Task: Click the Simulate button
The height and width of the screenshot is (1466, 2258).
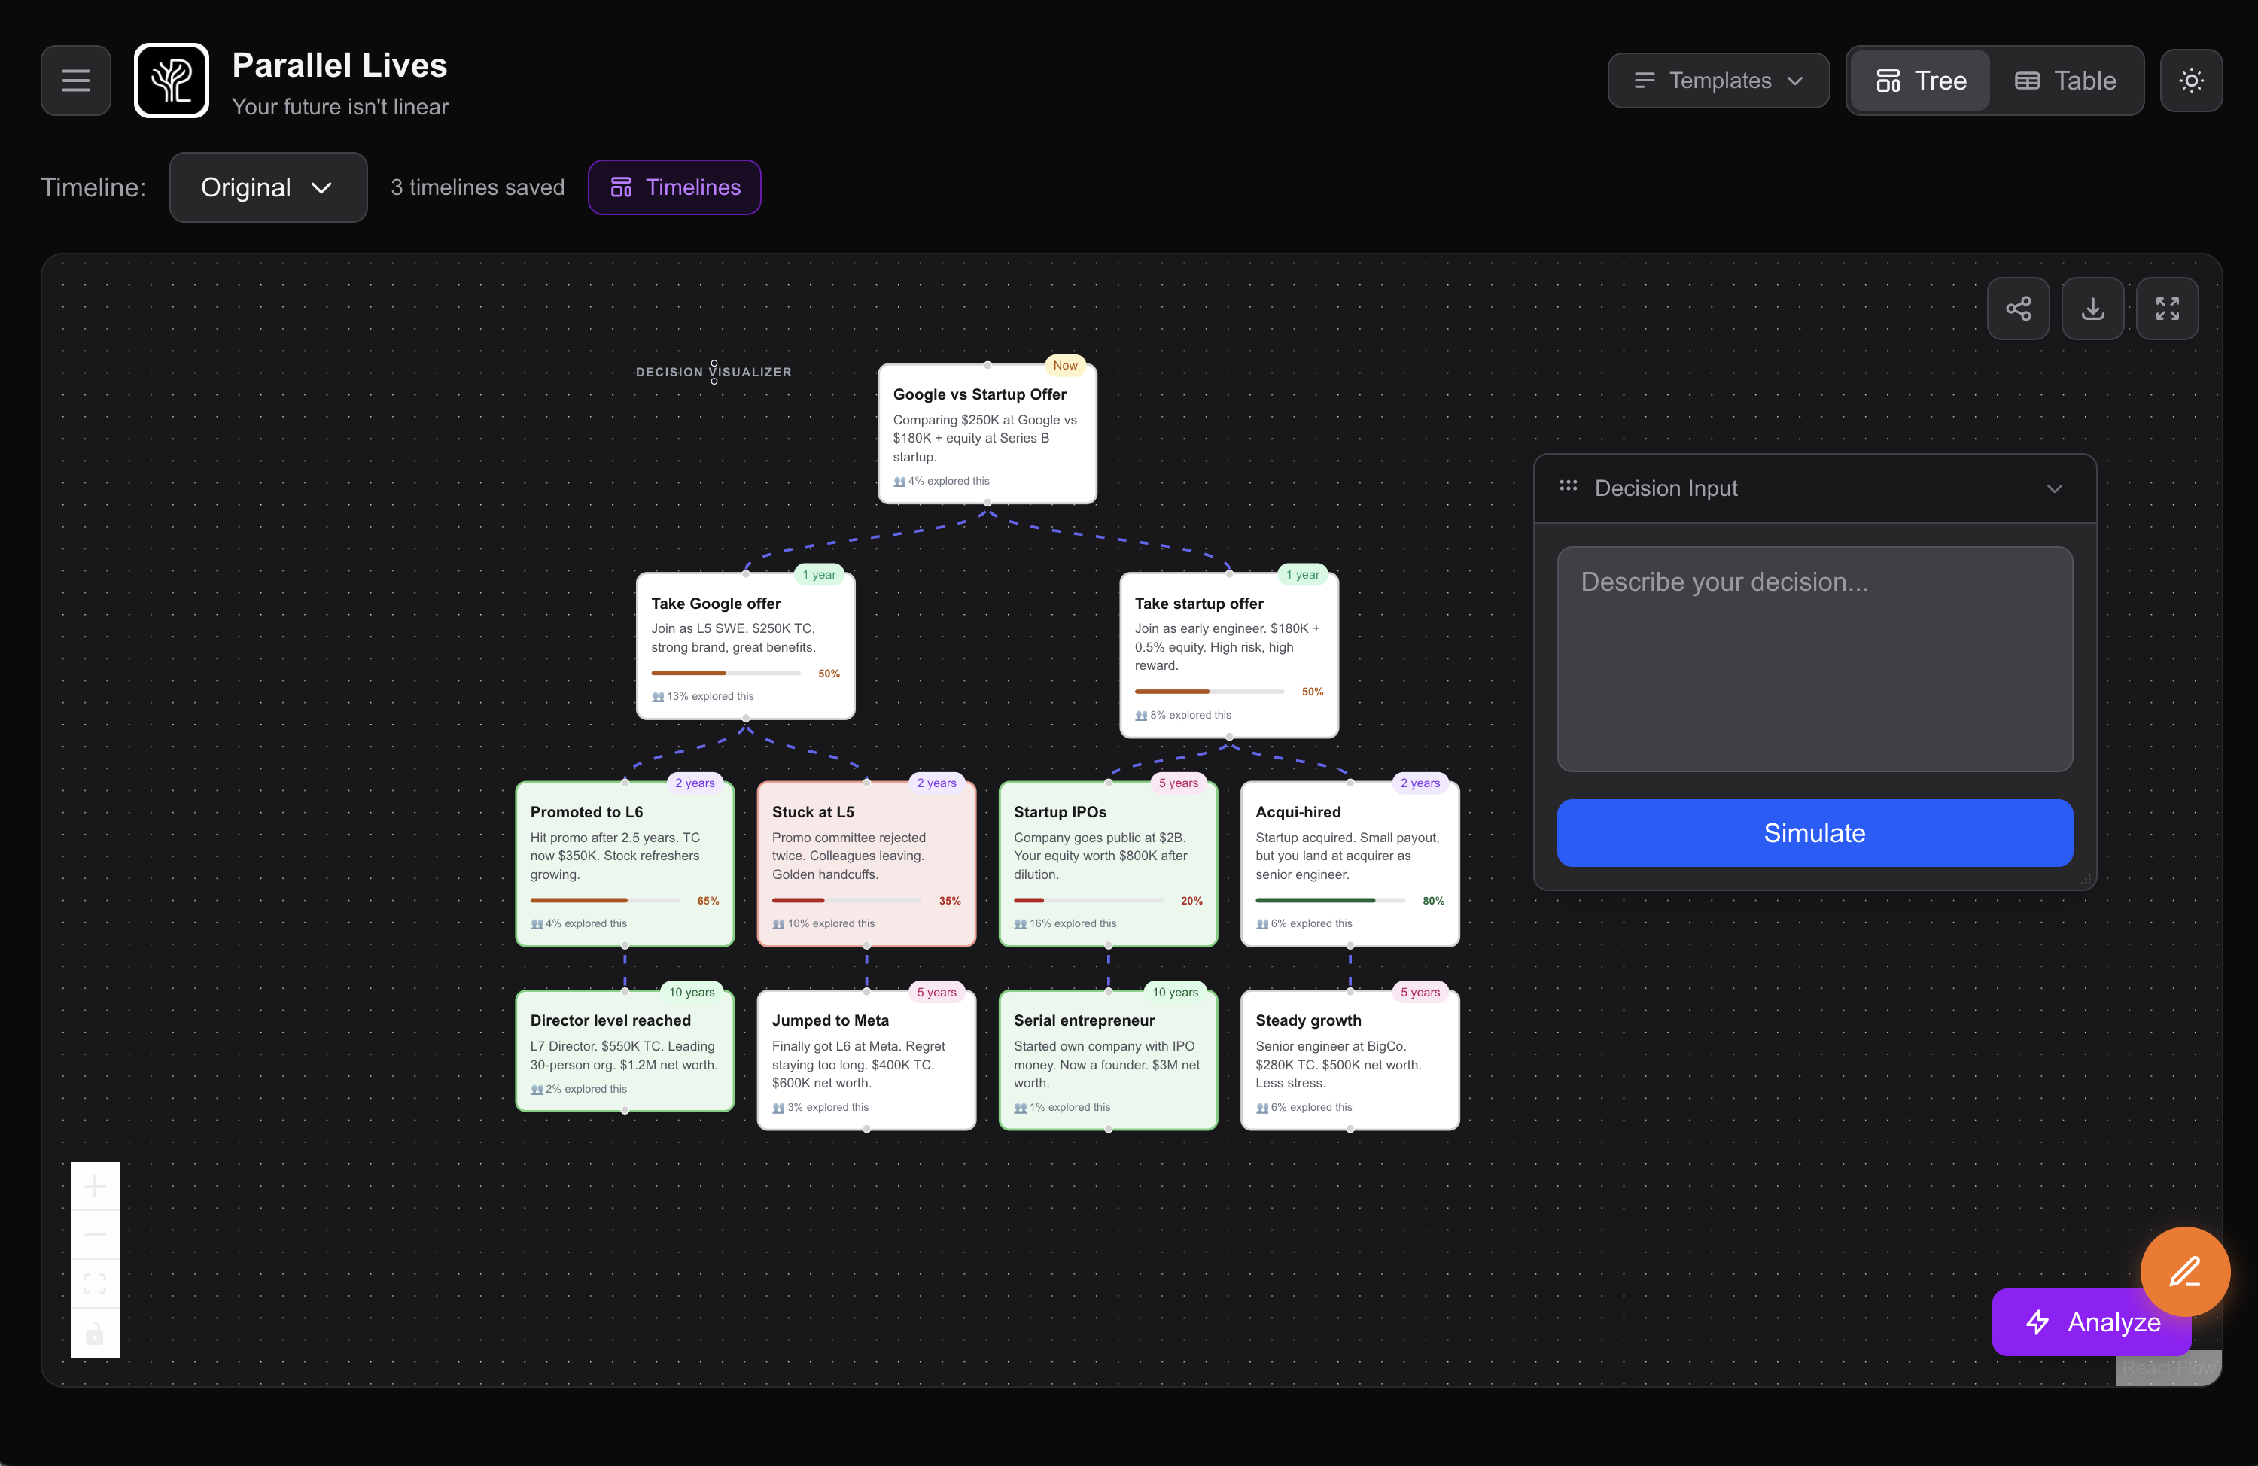Action: (x=1814, y=833)
